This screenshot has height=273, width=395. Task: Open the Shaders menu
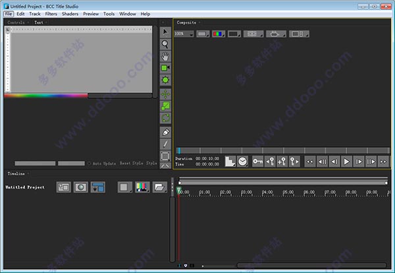[x=70, y=14]
